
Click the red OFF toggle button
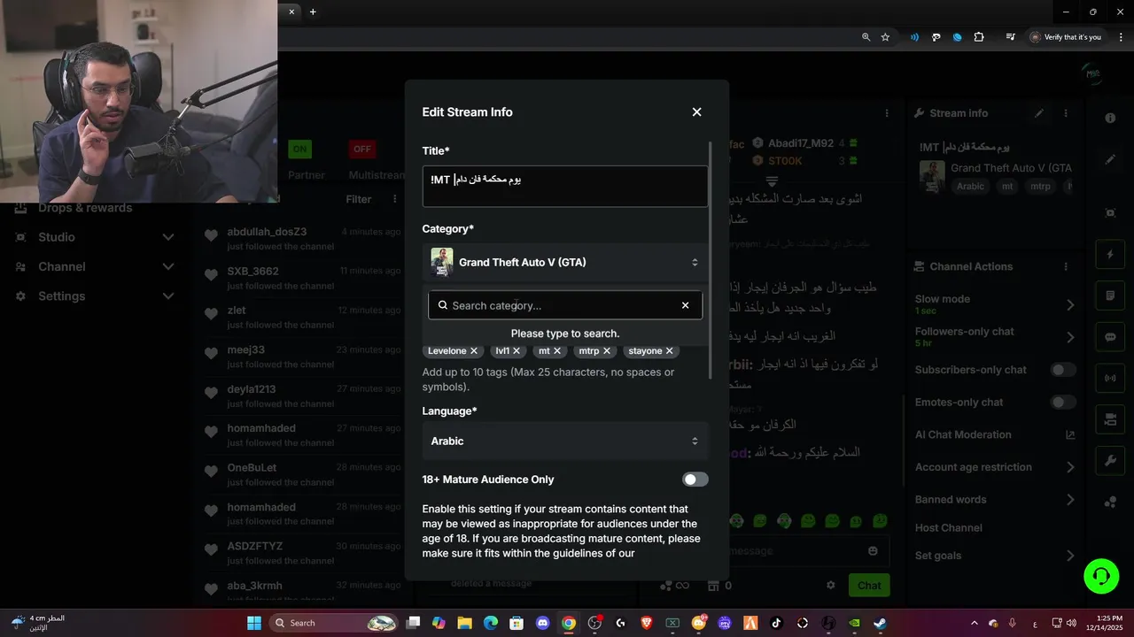[x=361, y=149]
